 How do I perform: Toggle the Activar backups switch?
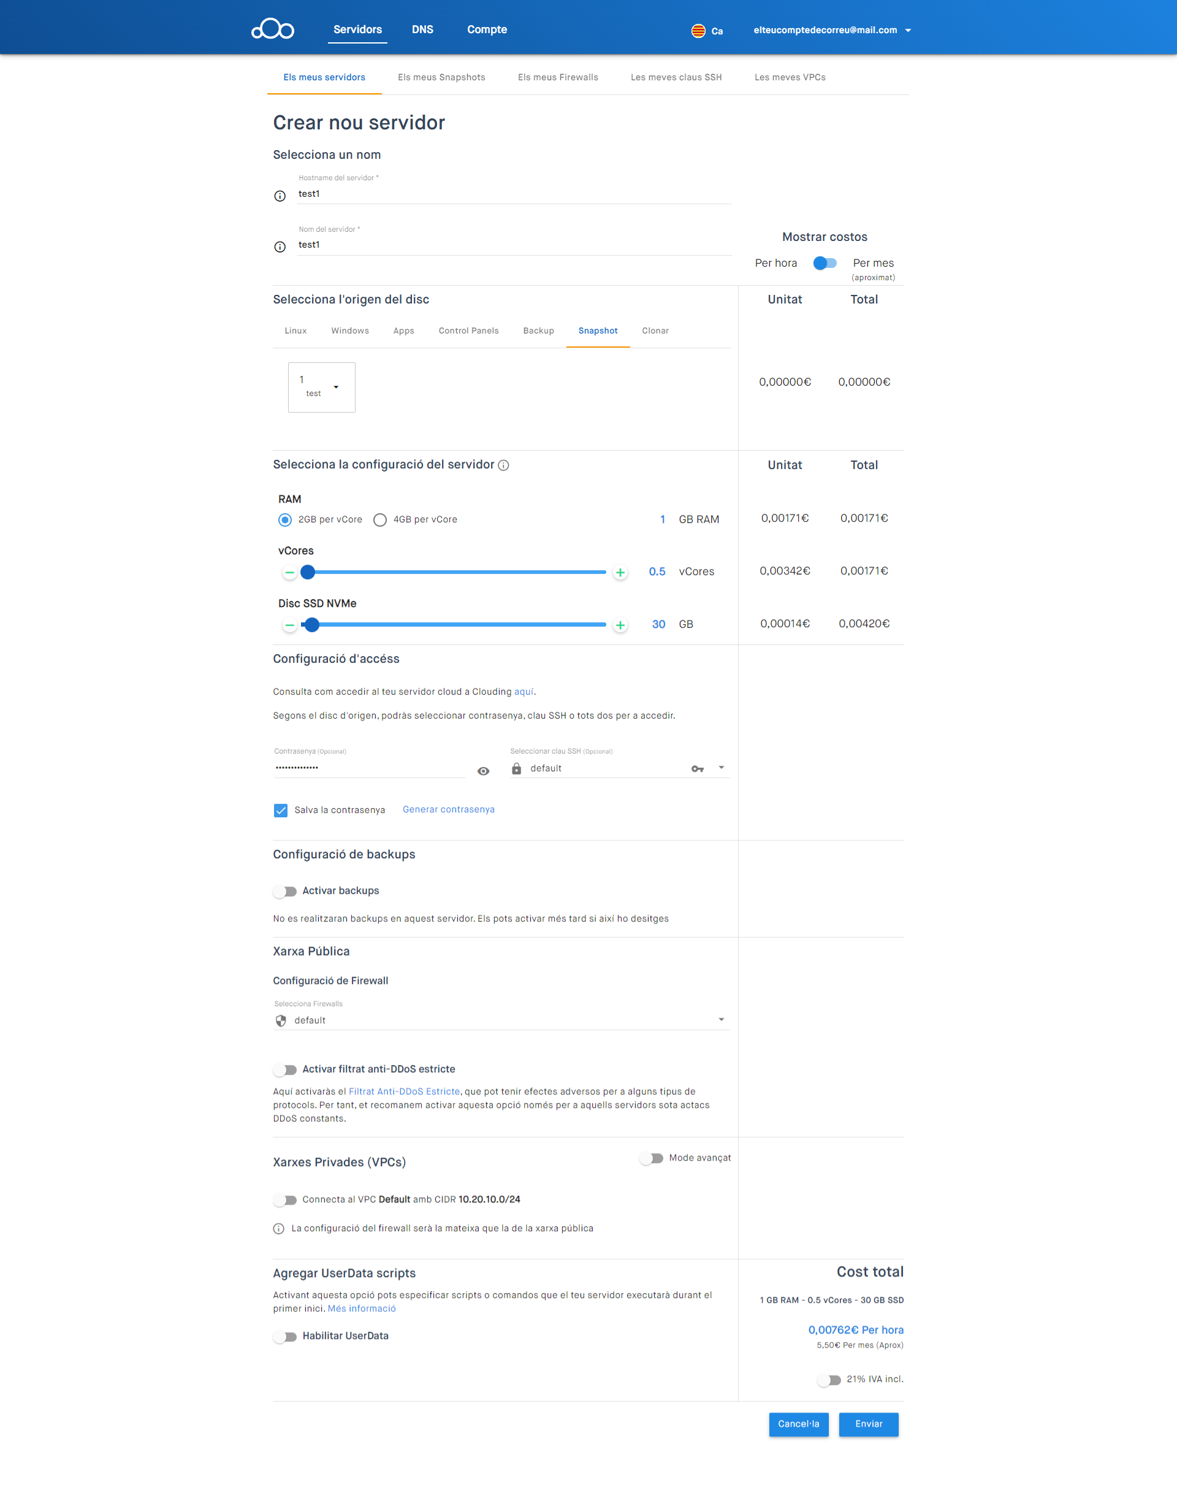[284, 891]
